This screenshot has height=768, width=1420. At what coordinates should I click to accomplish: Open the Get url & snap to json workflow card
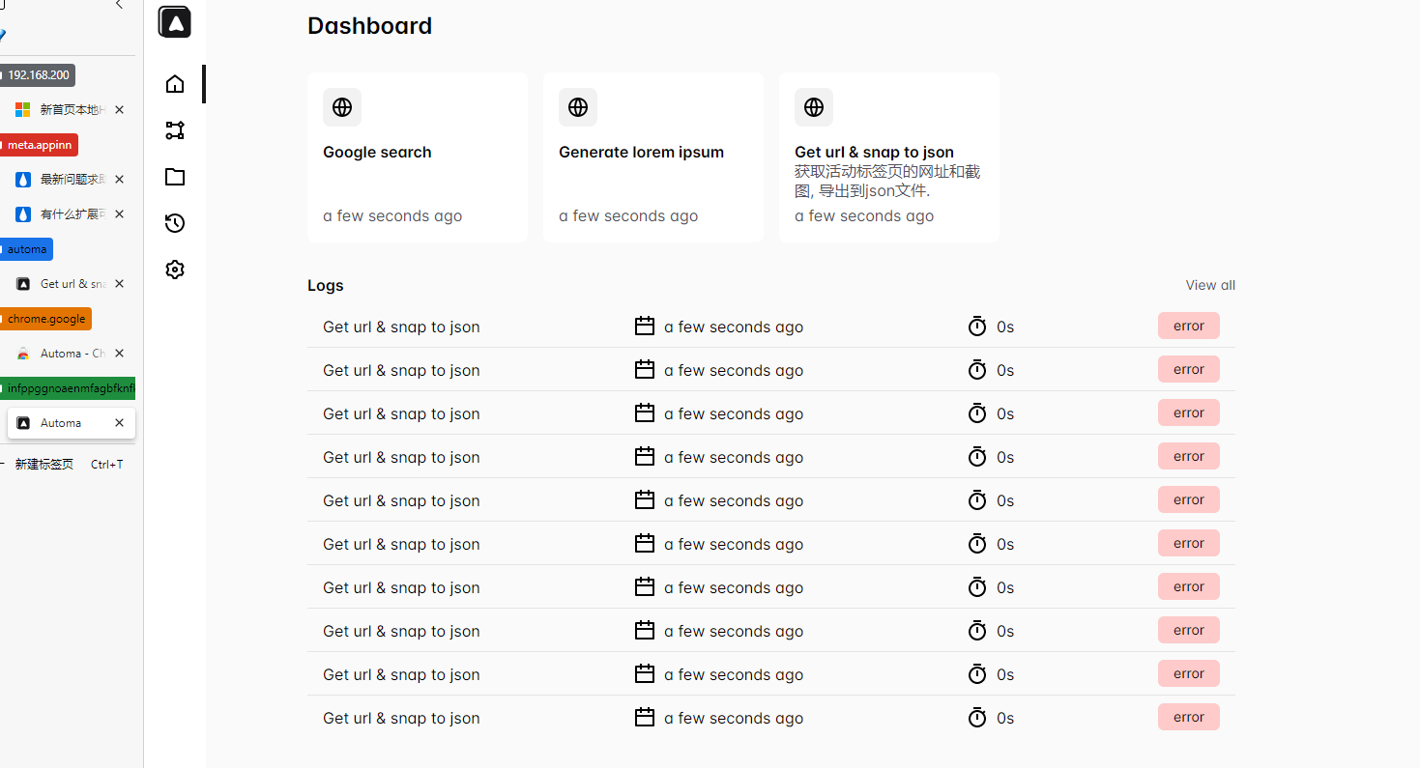(888, 156)
